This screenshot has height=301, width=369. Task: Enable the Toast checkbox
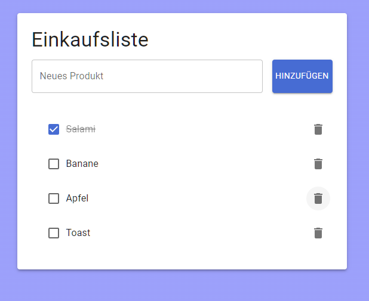[54, 233]
